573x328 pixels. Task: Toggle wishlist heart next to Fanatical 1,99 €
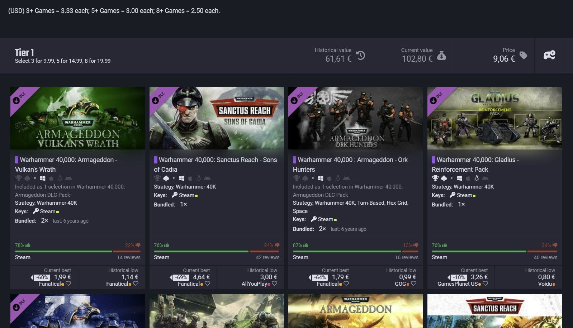pos(68,284)
